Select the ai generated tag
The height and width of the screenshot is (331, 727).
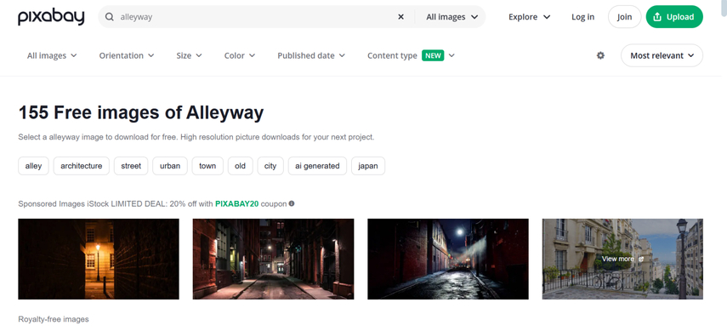coord(317,166)
